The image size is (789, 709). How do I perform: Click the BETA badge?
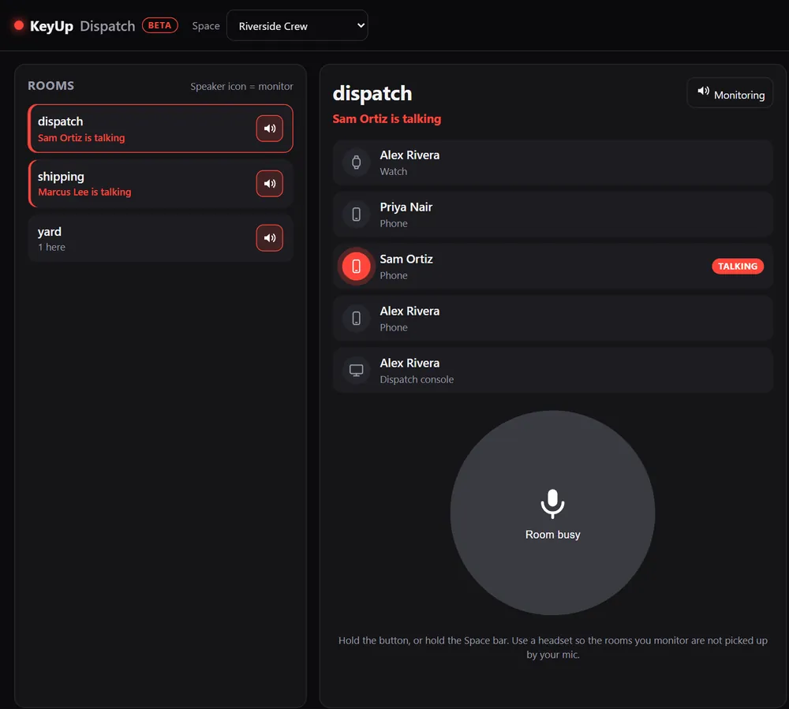160,25
